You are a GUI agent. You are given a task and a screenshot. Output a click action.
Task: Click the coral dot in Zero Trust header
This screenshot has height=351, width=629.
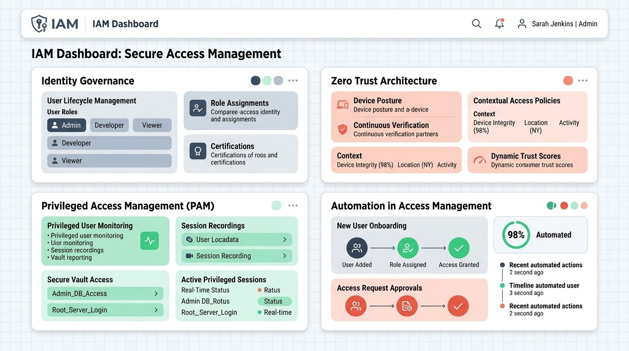[568, 80]
